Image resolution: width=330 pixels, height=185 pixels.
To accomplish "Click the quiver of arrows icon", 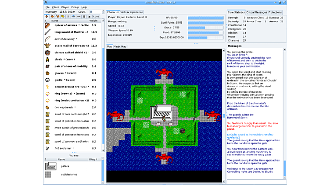I will 47,25.
